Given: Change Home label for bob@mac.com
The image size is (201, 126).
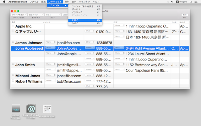Looking at the screenshot, I should coord(50,81).
